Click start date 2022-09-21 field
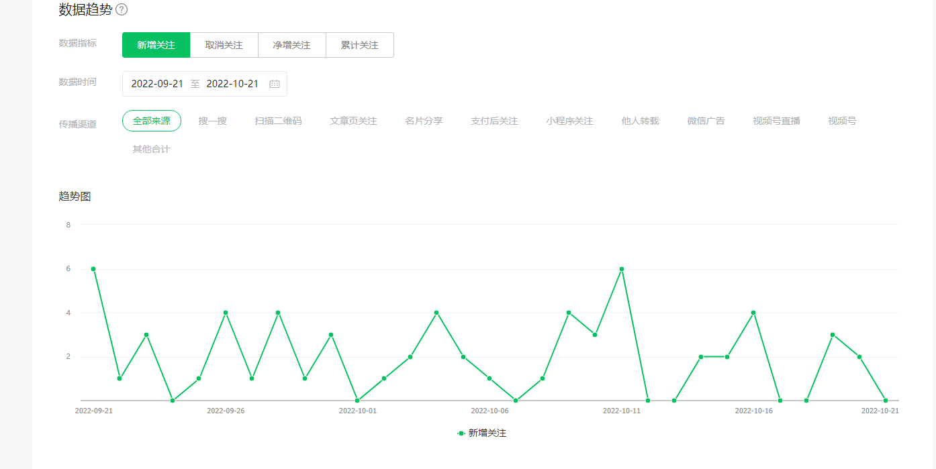The image size is (936, 469). pyautogui.click(x=157, y=84)
